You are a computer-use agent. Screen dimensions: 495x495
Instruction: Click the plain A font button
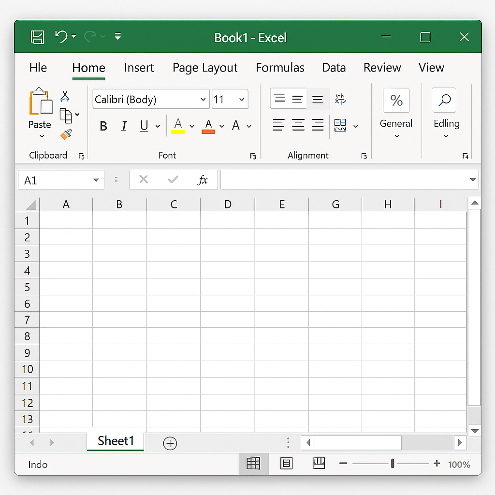[235, 126]
